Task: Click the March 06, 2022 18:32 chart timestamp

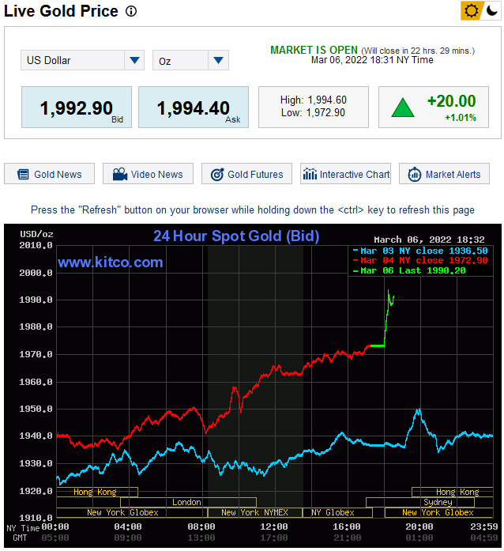Action: pyautogui.click(x=429, y=240)
